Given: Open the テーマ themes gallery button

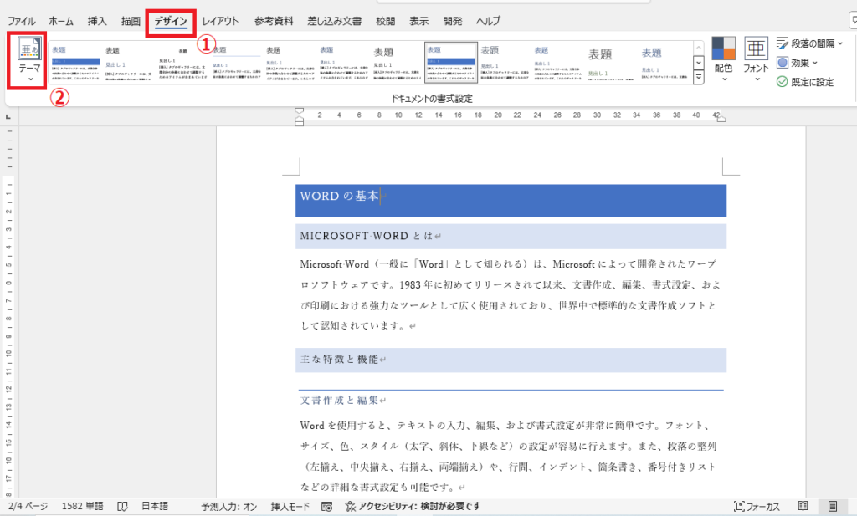Looking at the screenshot, I should (29, 60).
